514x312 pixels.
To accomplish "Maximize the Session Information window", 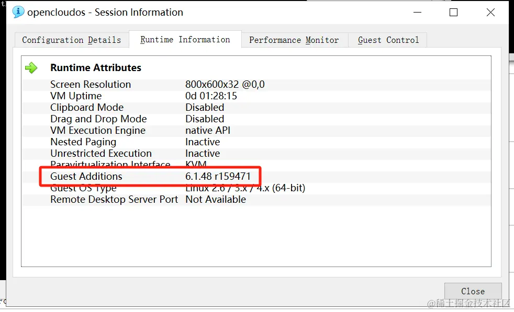I will [453, 12].
